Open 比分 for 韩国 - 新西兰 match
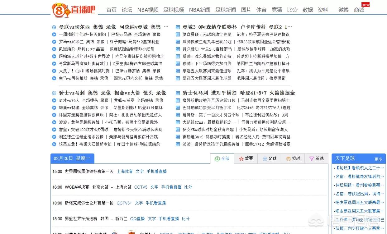This screenshot has height=234, width=387. pyautogui.click(x=186, y=219)
